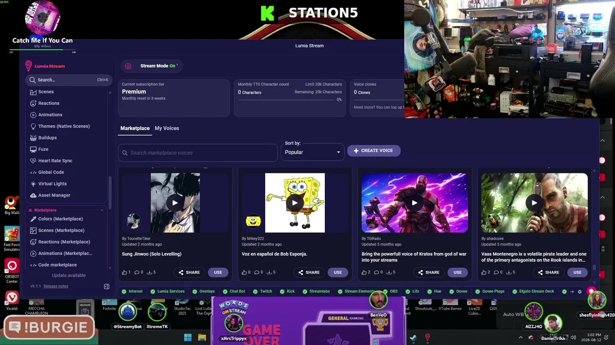
Task: Play the Sung Jinwoo voice preview
Action: pyautogui.click(x=175, y=203)
